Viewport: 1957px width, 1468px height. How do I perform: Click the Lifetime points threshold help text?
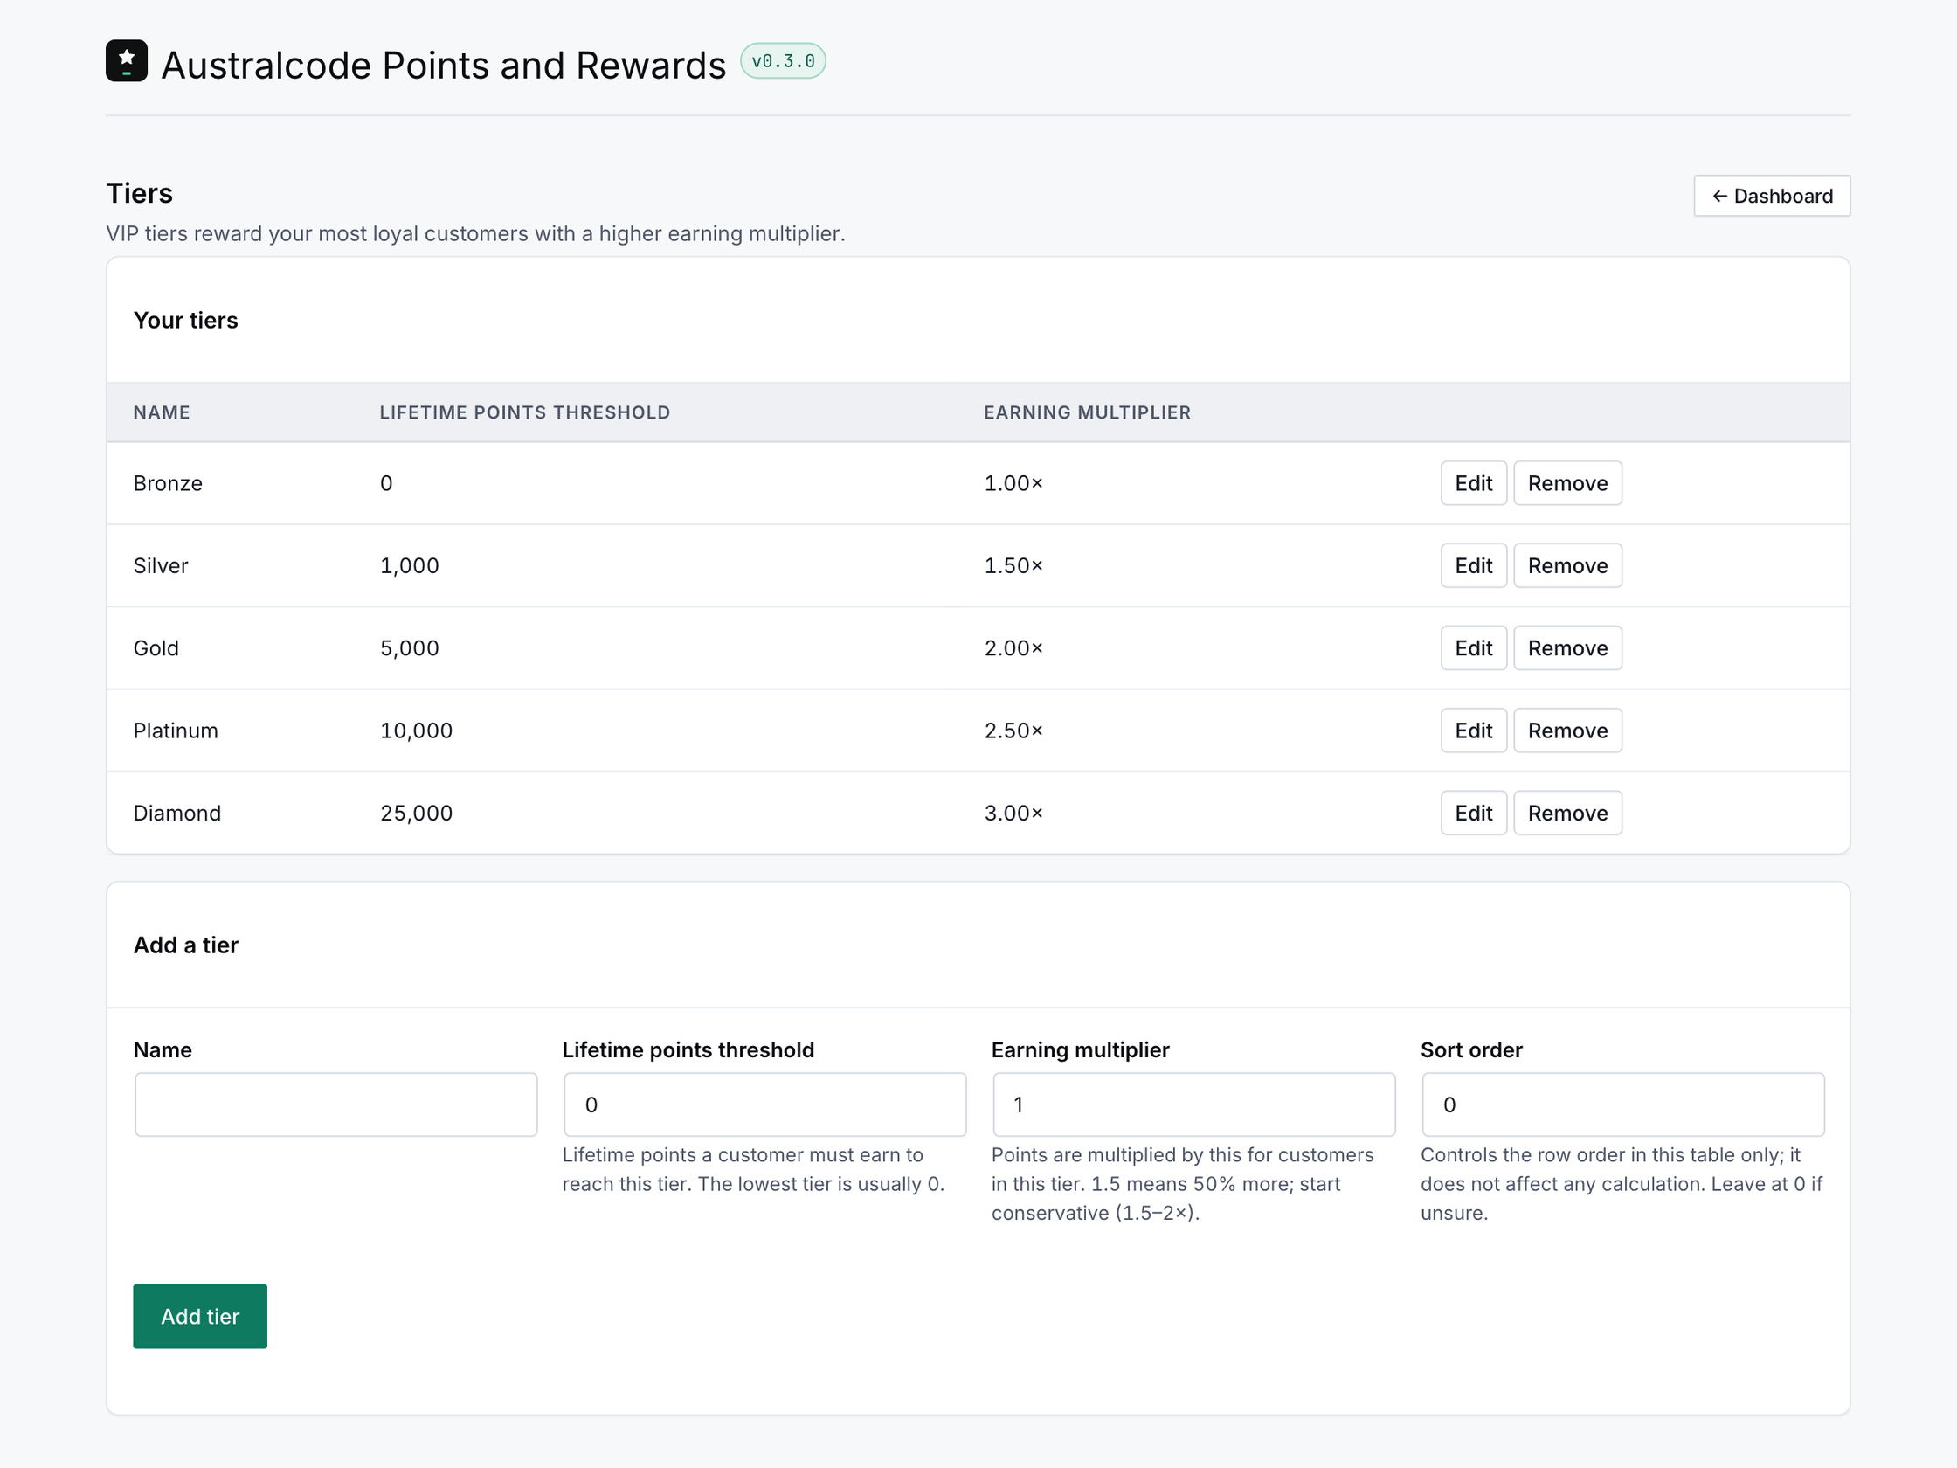coord(754,1169)
